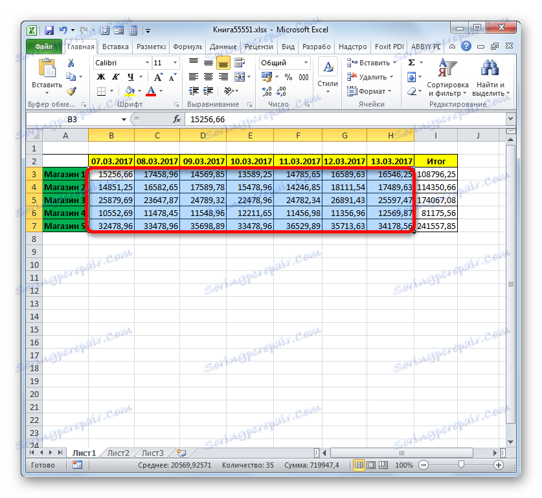Copy selected cells to the clipboard
This screenshot has height=498, width=542.
(x=71, y=77)
